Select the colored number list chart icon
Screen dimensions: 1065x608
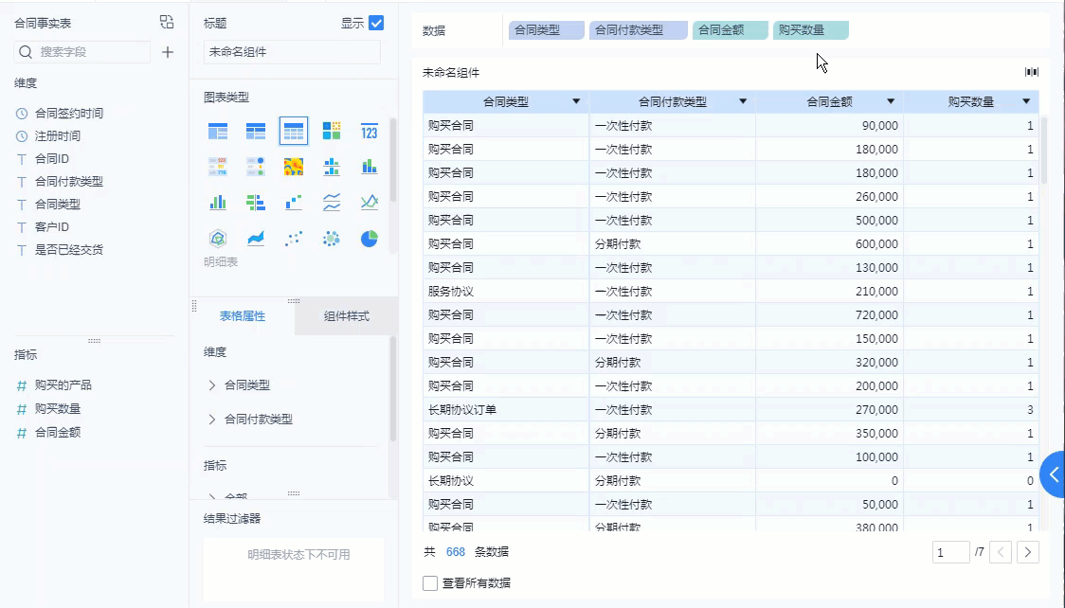tap(218, 167)
